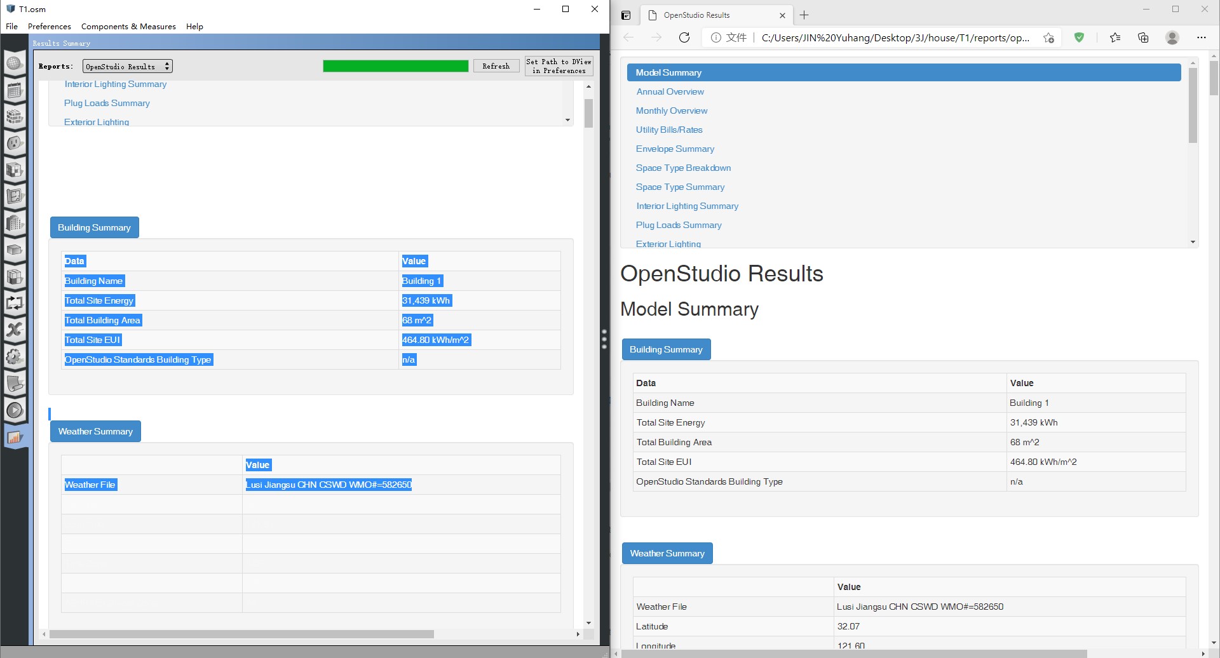Open the HVAC Systems loop tab

tap(15, 304)
